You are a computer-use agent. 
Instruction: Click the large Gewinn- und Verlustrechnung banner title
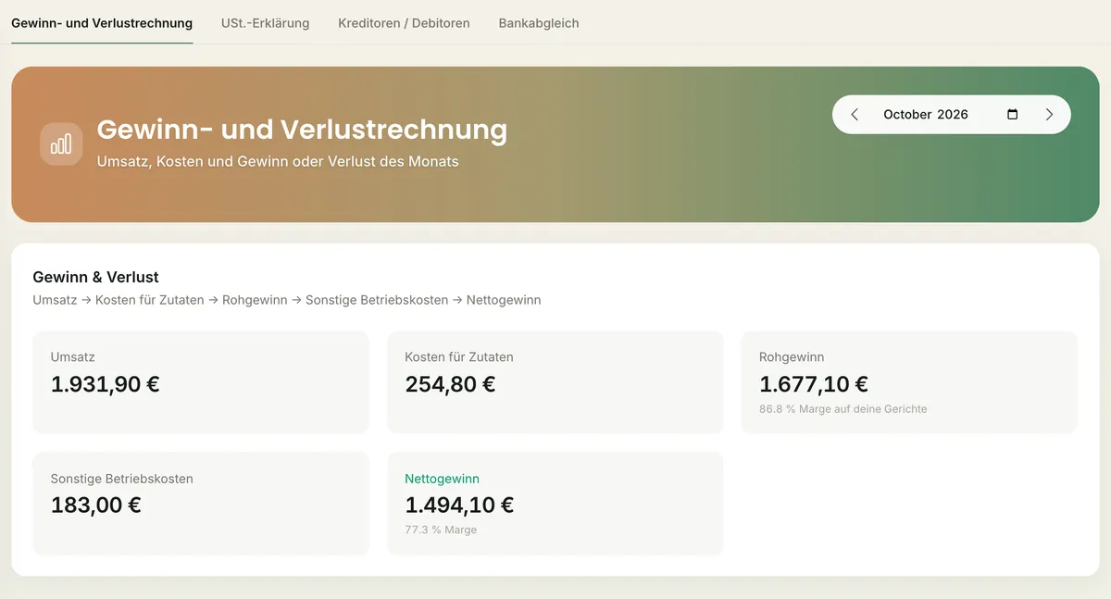[302, 129]
